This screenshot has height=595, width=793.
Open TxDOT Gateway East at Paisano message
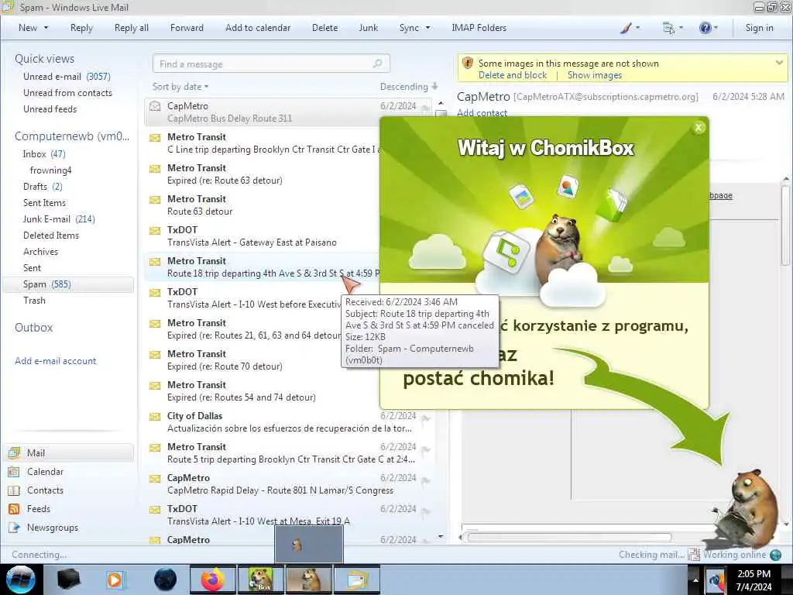(262, 236)
